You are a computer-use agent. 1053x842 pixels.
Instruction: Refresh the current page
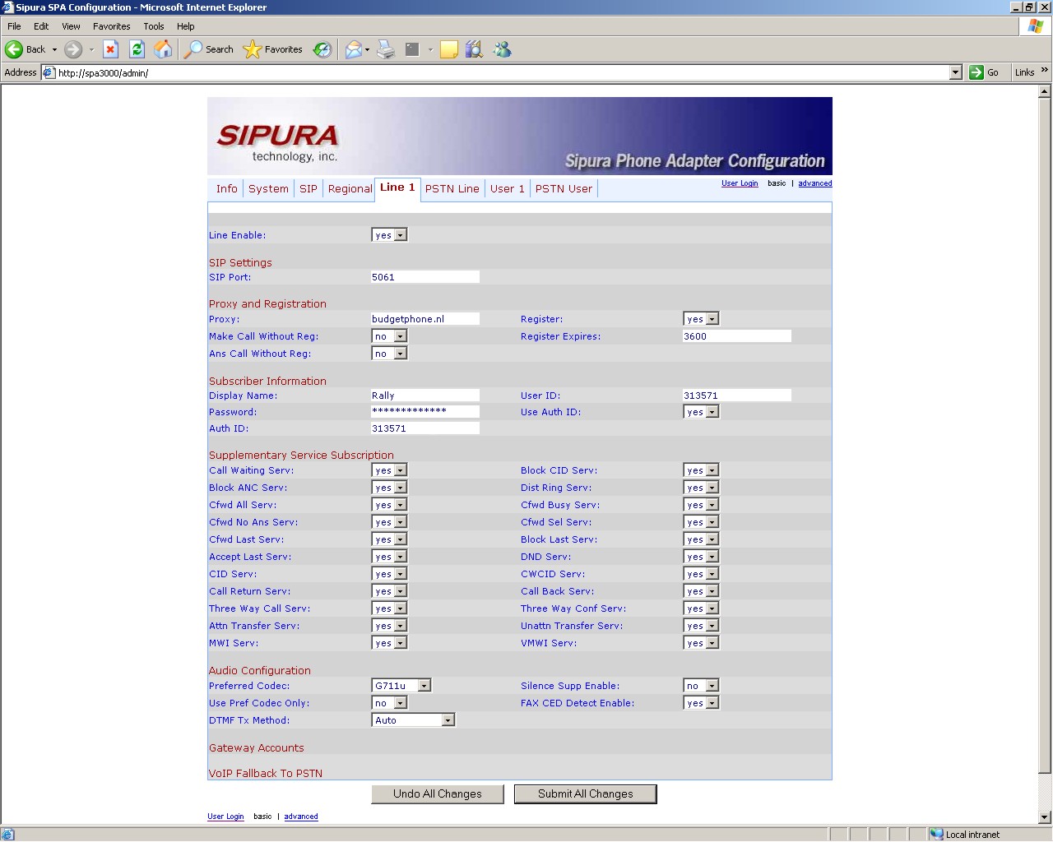[137, 49]
